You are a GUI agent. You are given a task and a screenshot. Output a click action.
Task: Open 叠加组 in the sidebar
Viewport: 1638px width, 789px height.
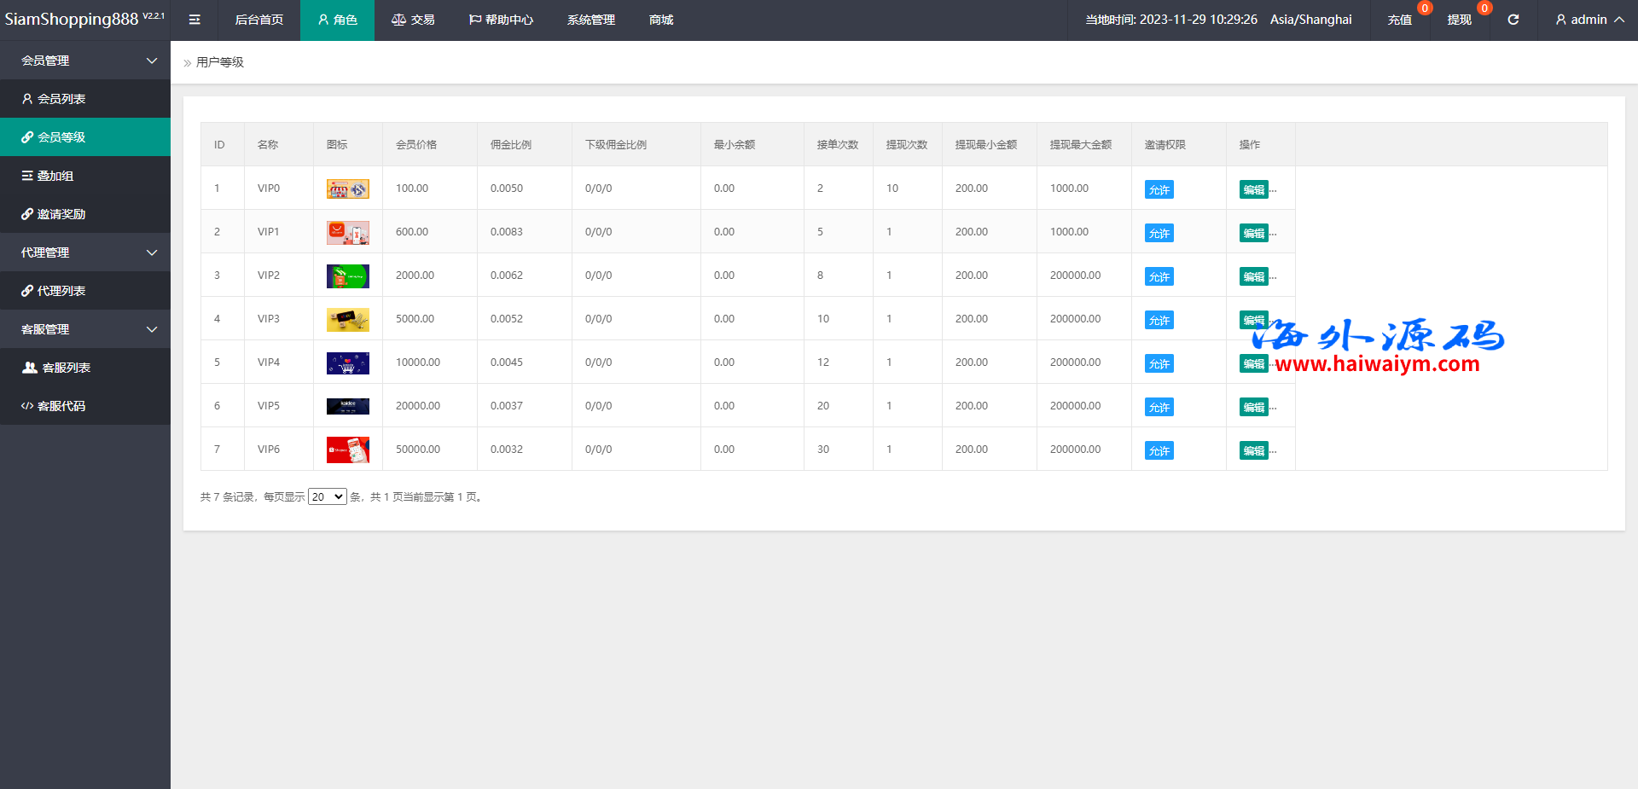coord(55,176)
